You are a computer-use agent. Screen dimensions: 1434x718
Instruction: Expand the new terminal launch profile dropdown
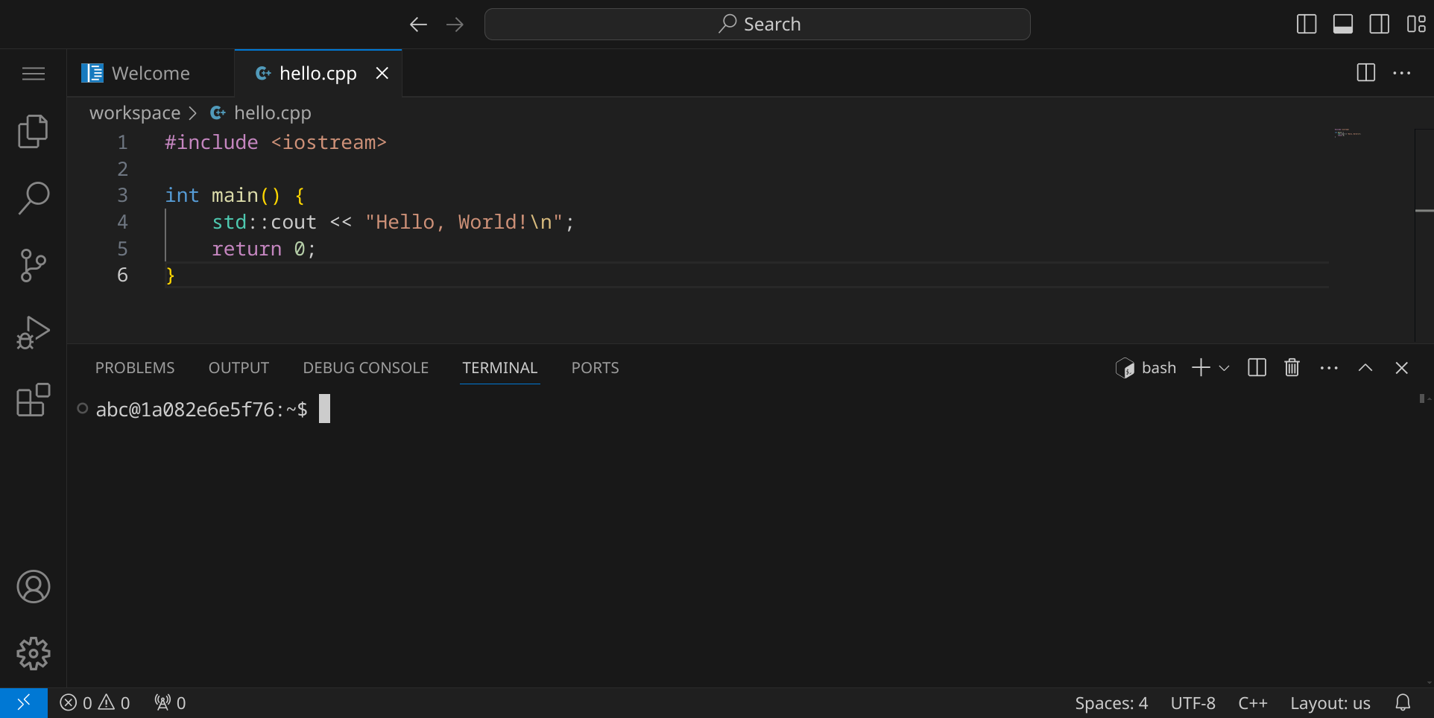[1224, 368]
